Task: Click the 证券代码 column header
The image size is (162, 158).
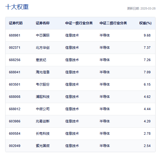Action: 16,23
